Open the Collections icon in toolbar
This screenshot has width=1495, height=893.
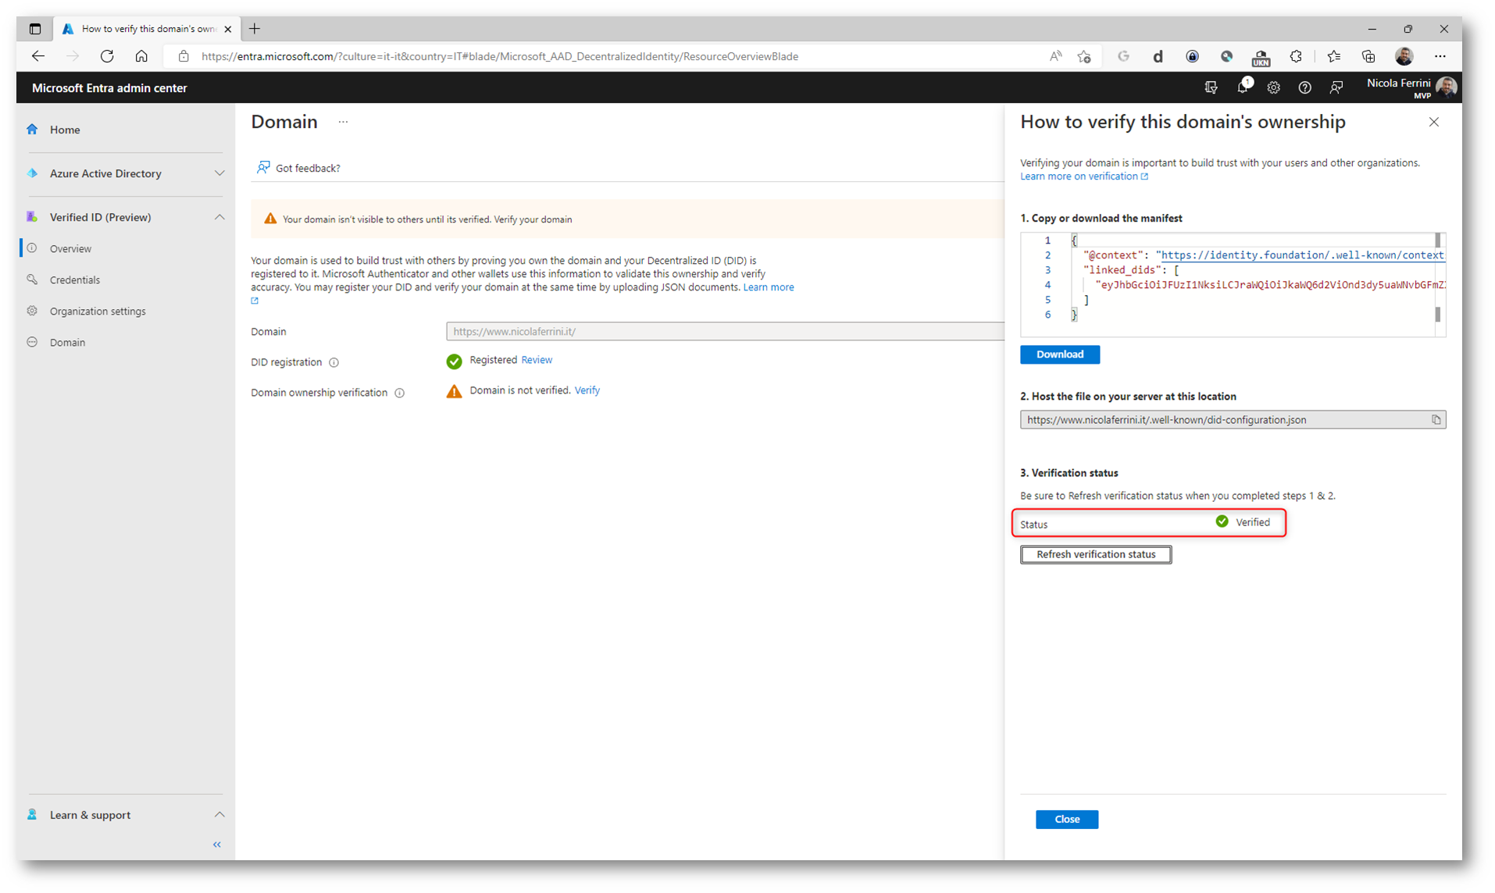(1368, 56)
